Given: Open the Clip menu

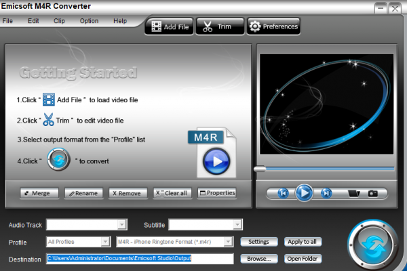Looking at the screenshot, I should tap(59, 21).
